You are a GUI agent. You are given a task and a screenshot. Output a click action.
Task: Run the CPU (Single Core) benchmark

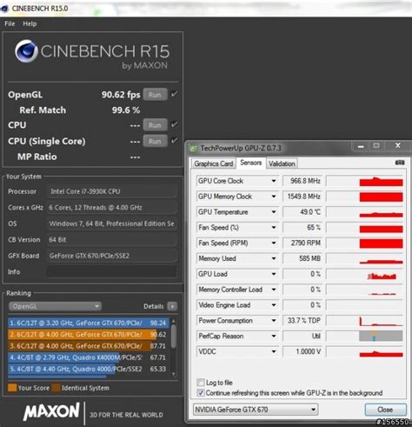(x=155, y=141)
